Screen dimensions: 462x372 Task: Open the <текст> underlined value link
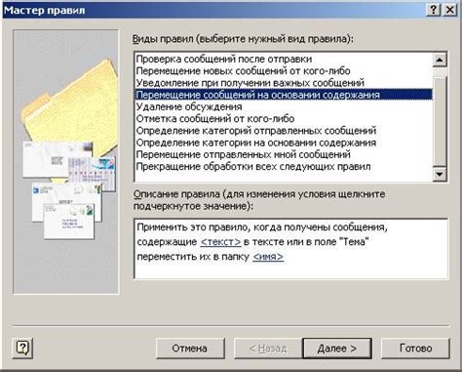[220, 242]
